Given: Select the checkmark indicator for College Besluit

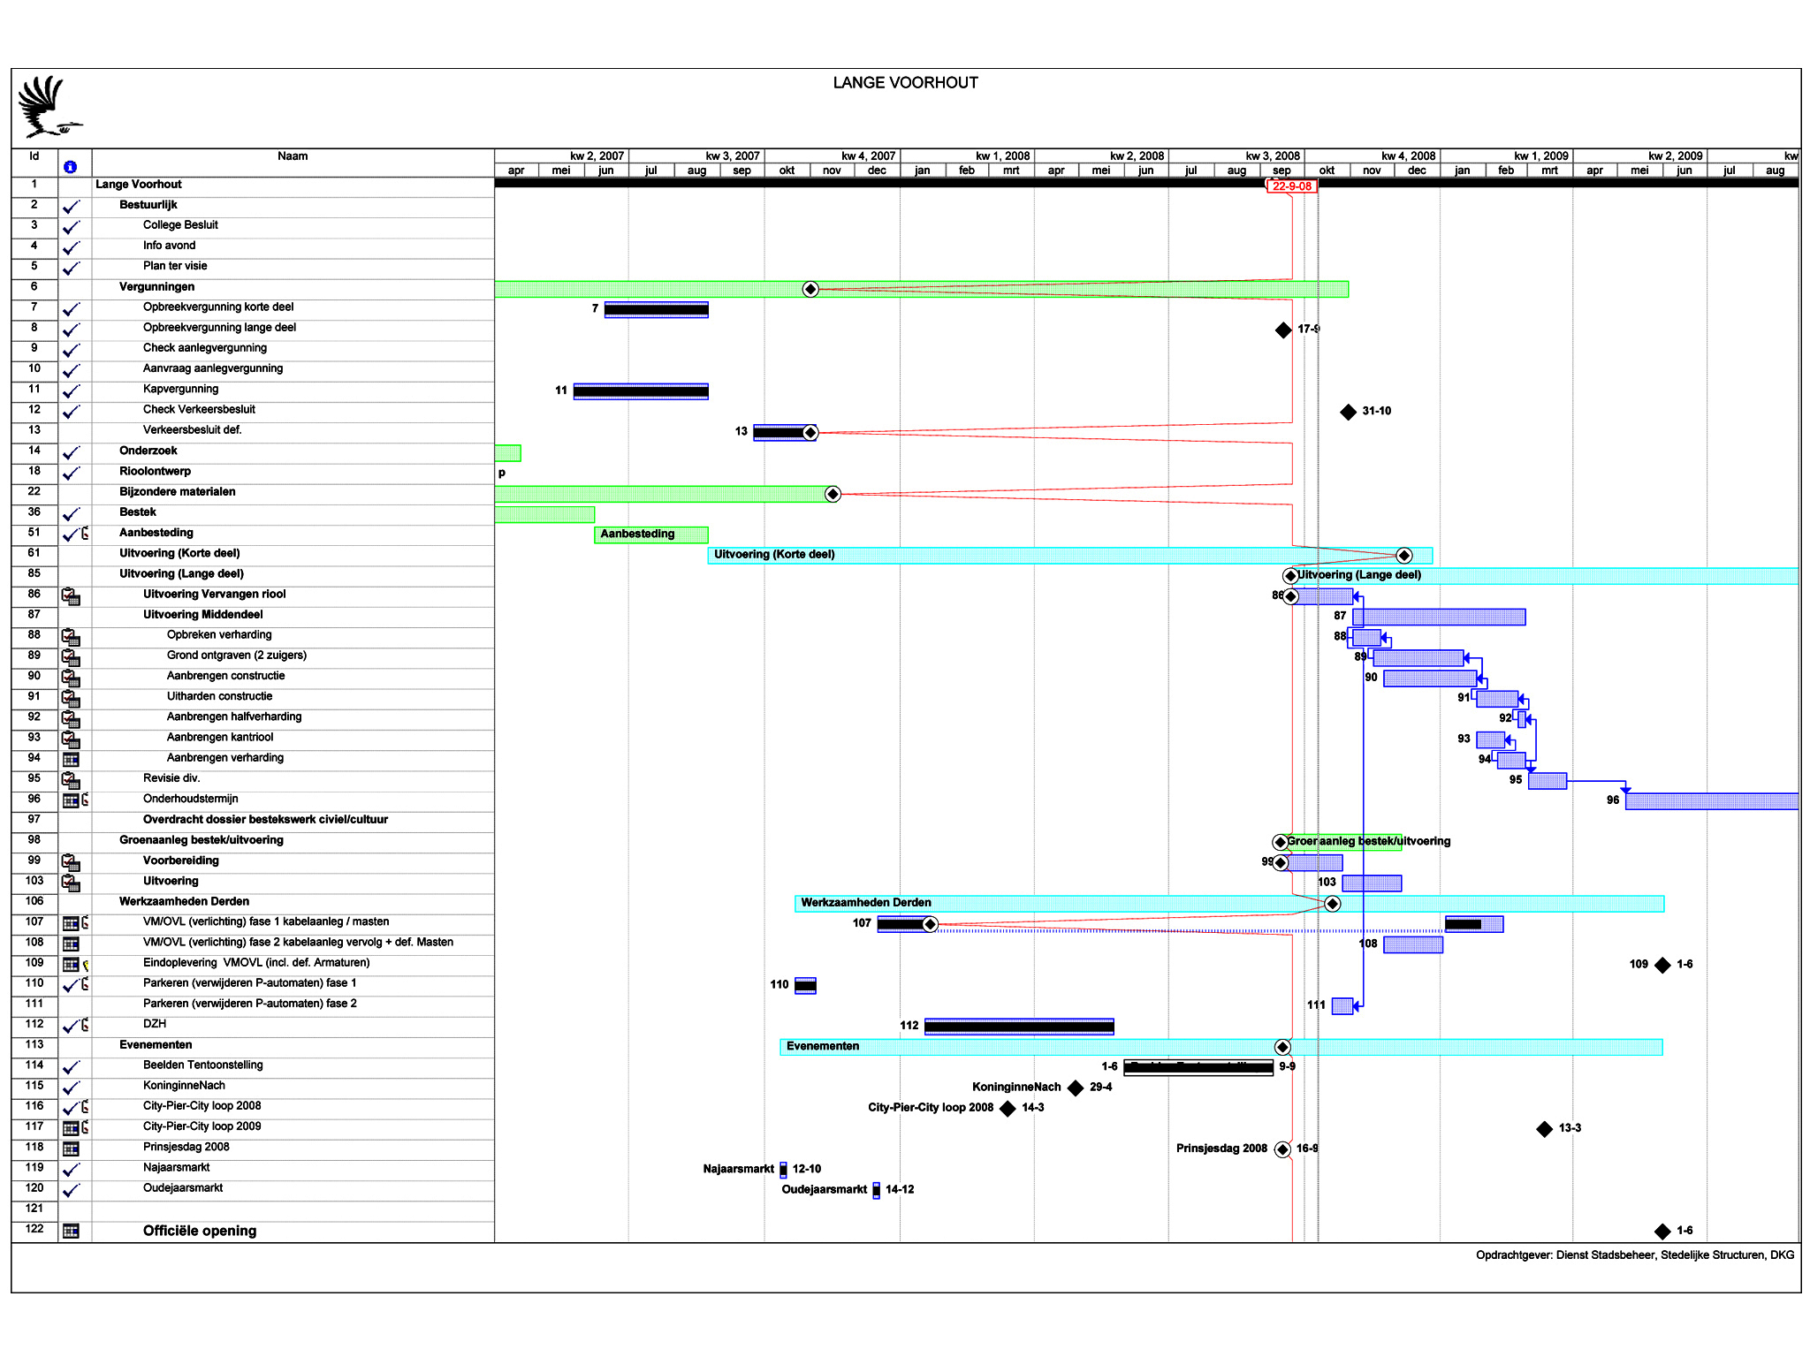Looking at the screenshot, I should 72,227.
